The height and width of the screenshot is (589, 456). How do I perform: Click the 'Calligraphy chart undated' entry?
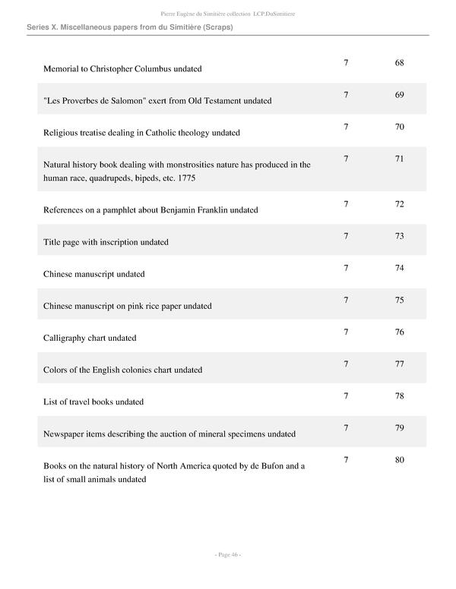point(90,338)
